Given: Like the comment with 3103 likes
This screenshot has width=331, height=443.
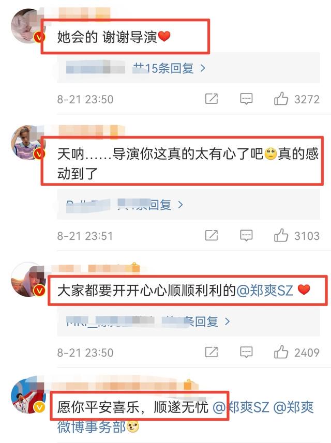Looking at the screenshot, I should point(281,235).
